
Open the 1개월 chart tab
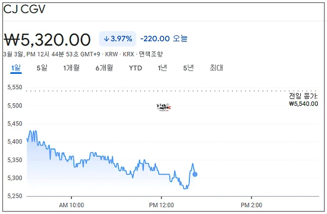(71, 68)
